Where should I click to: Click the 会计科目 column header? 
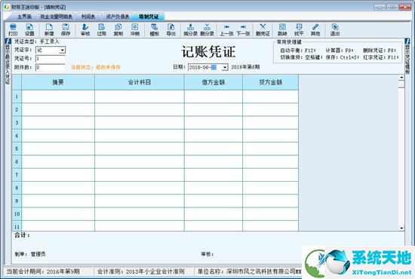[140, 82]
